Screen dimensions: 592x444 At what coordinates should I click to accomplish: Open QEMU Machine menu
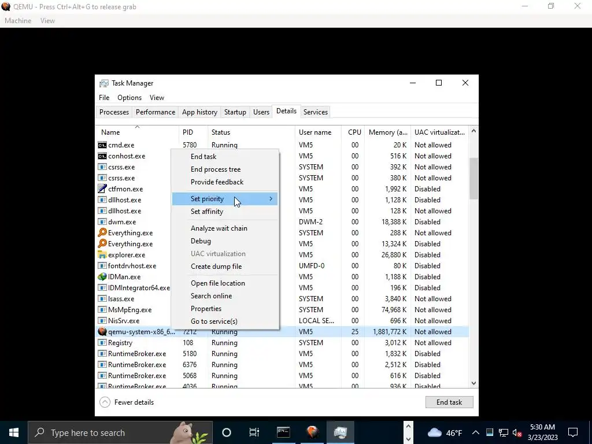pos(18,21)
